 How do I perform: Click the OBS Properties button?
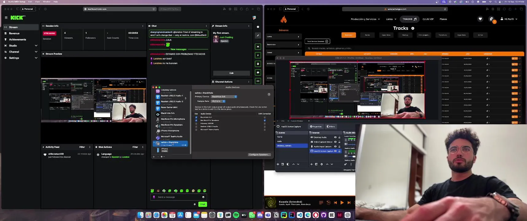[x=316, y=126]
